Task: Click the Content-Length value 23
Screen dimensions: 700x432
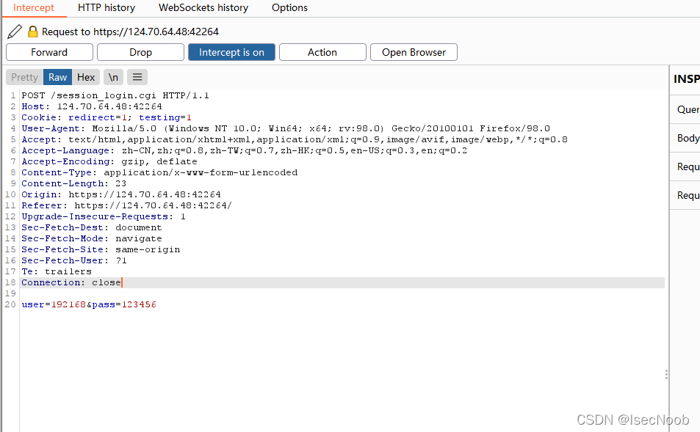Action: tap(120, 183)
